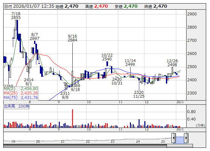
Task: Click the 0.40 volume axis label
Action: pos(191,119)
